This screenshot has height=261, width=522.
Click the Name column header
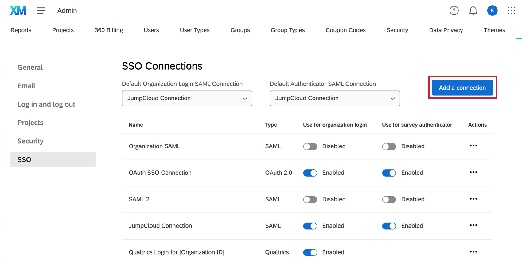pos(136,125)
